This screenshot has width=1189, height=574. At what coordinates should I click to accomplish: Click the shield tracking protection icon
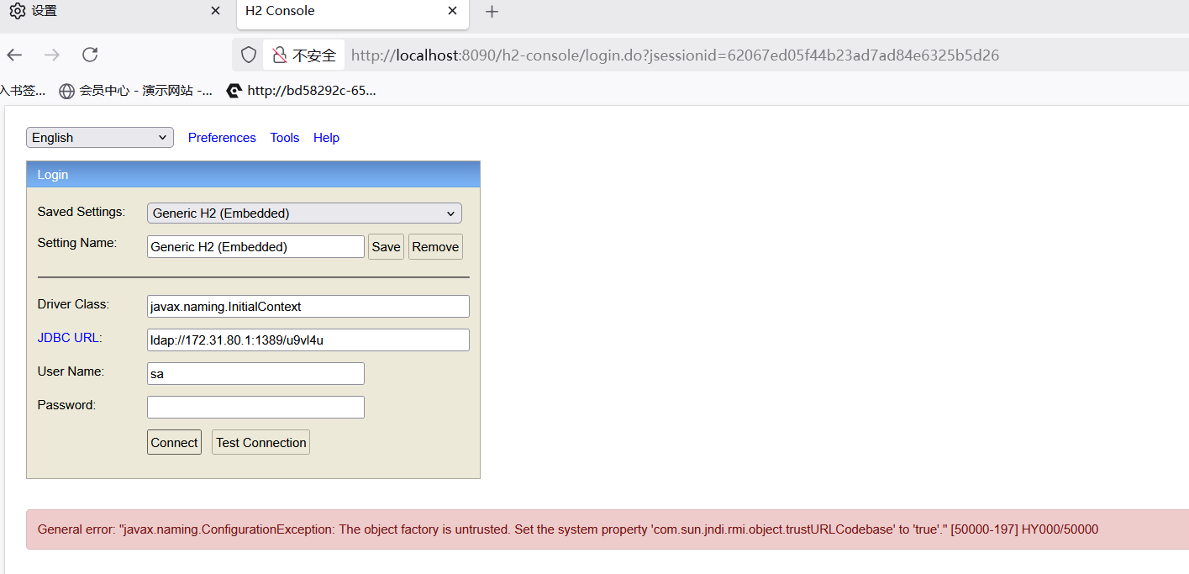tap(249, 55)
